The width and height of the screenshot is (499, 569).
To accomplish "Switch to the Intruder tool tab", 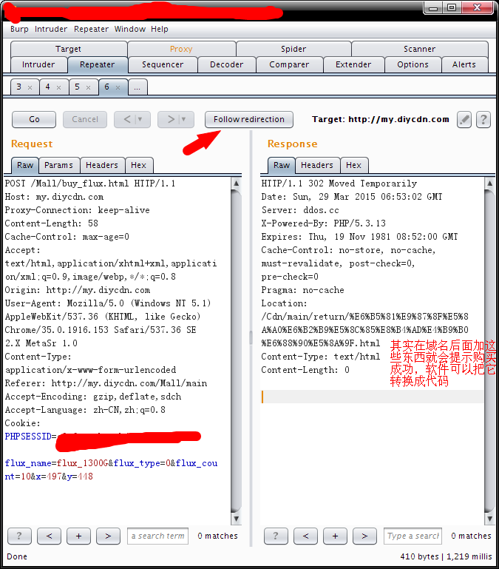I will (x=38, y=64).
